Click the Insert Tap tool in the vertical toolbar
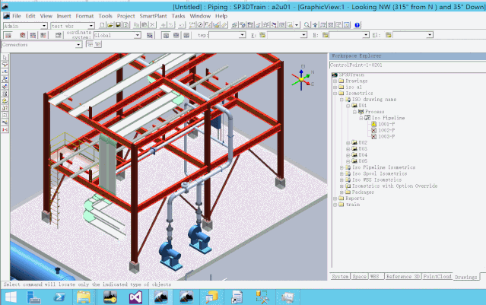This screenshot has height=305, width=486. coord(5,87)
